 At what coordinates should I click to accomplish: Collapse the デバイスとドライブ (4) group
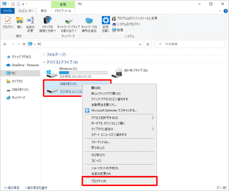[44, 62]
